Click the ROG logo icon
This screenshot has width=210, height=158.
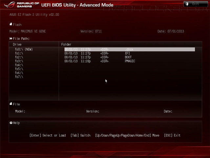pyautogui.click(x=10, y=5)
